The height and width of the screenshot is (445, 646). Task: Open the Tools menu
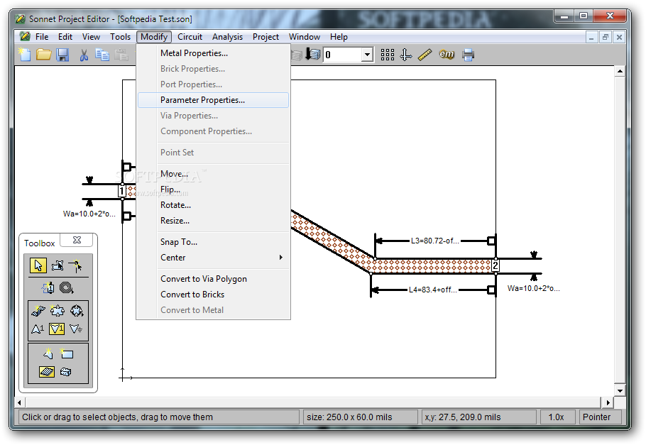click(x=120, y=37)
